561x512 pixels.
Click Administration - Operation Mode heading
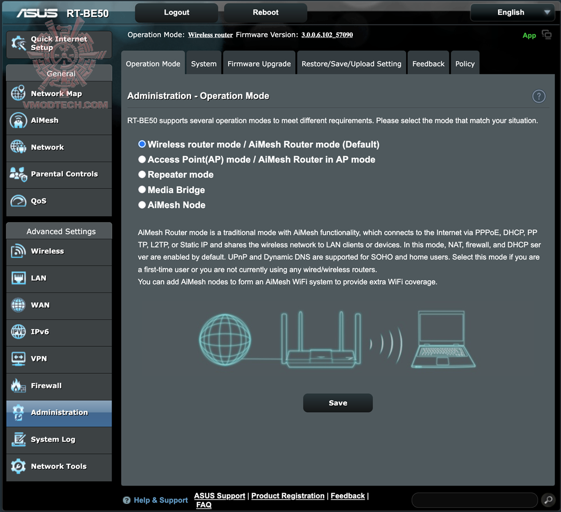(x=198, y=96)
